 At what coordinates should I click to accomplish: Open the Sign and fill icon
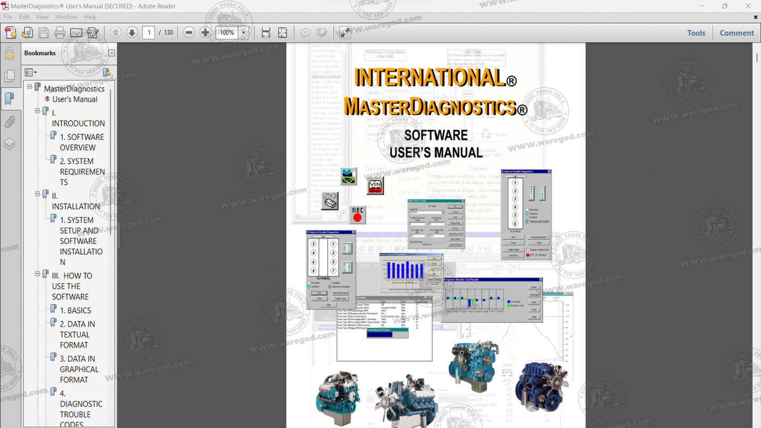pos(93,32)
